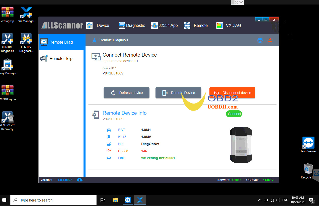Open TeamViewer from the taskbar
The image size is (319, 206).
128,200
